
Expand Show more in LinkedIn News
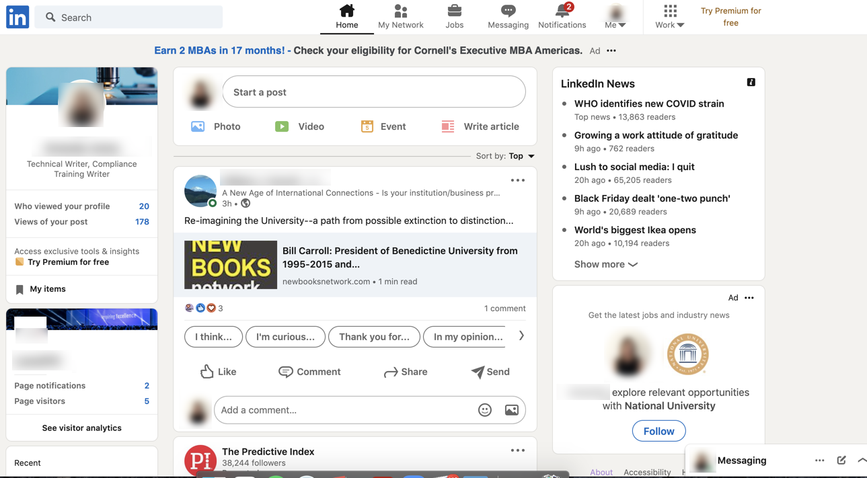[x=605, y=264]
